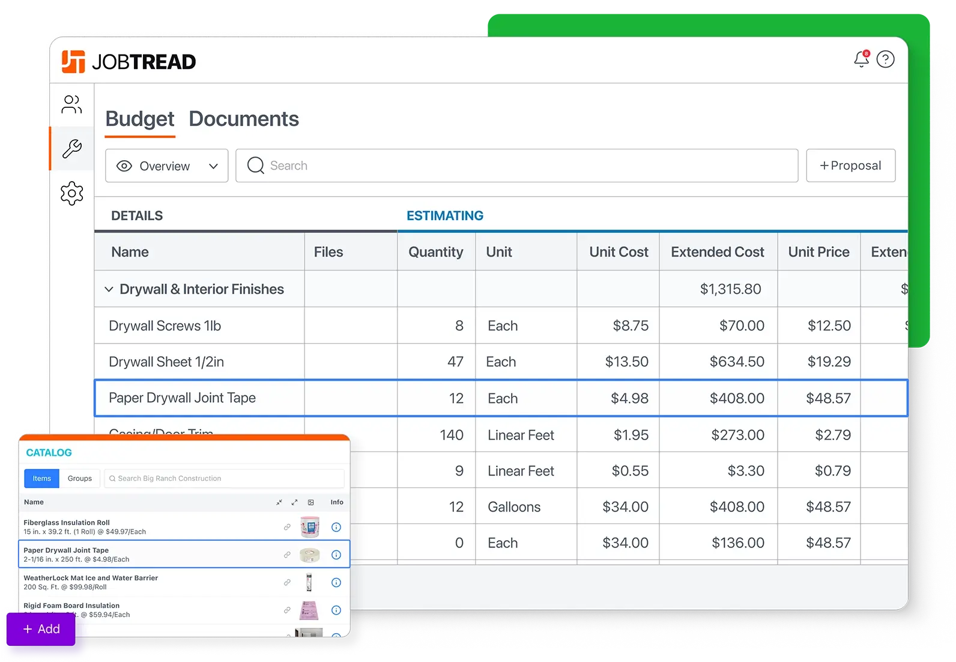The width and height of the screenshot is (956, 662).
Task: Click link icon for Fiberglass Insulation Roll
Action: pos(287,527)
